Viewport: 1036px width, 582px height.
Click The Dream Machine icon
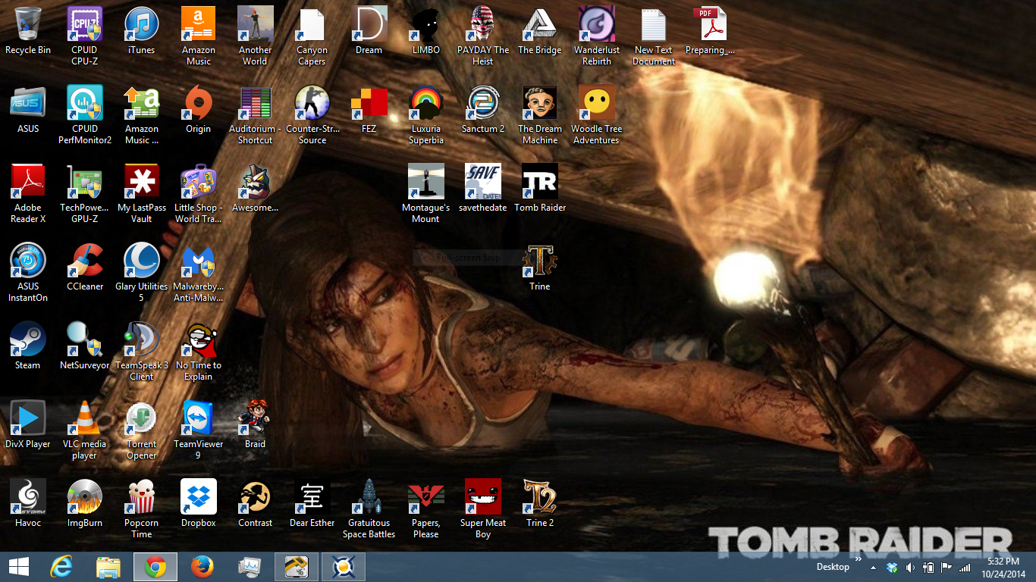click(x=540, y=103)
